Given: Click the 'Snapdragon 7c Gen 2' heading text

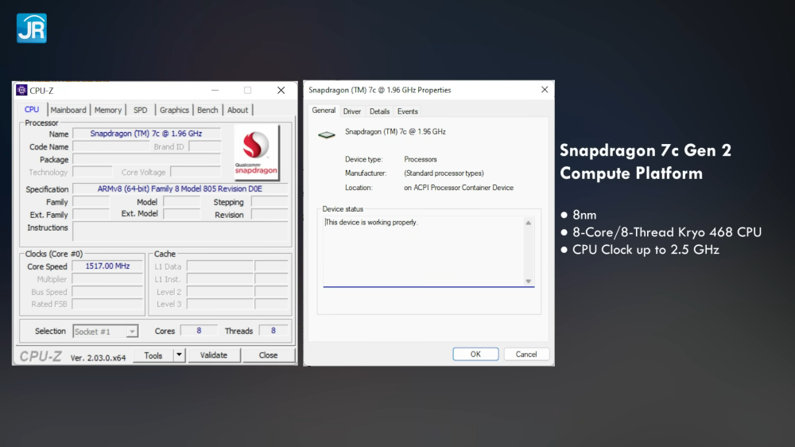Looking at the screenshot, I should coord(646,150).
